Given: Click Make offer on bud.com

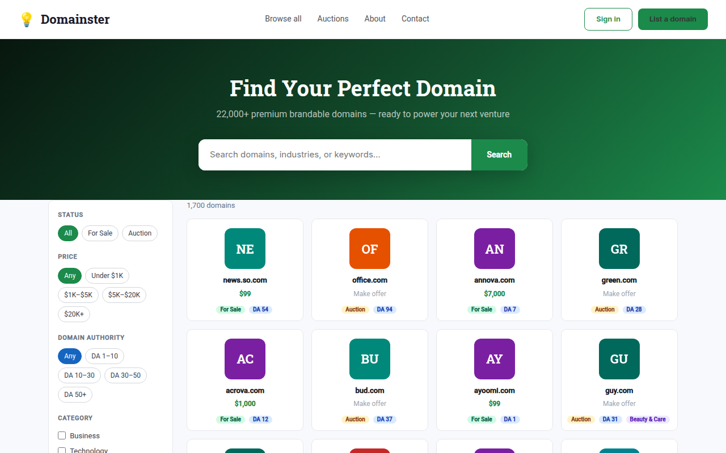Looking at the screenshot, I should point(370,404).
